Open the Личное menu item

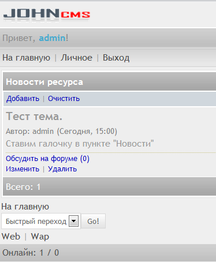coord(76,58)
